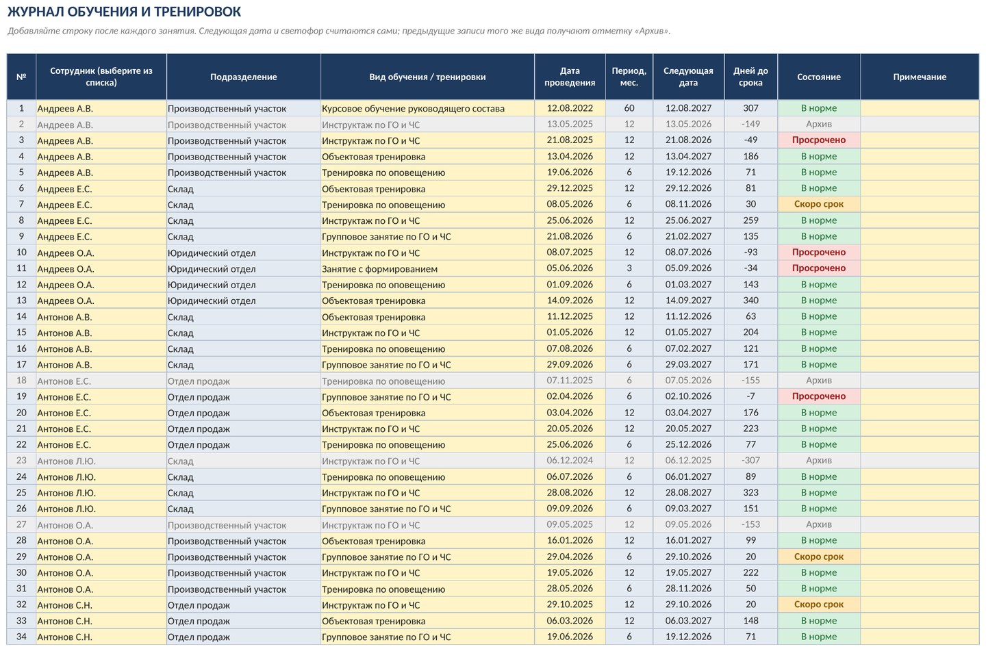The height and width of the screenshot is (651, 986).
Task: Select the period cell with value 60
Action: [629, 108]
